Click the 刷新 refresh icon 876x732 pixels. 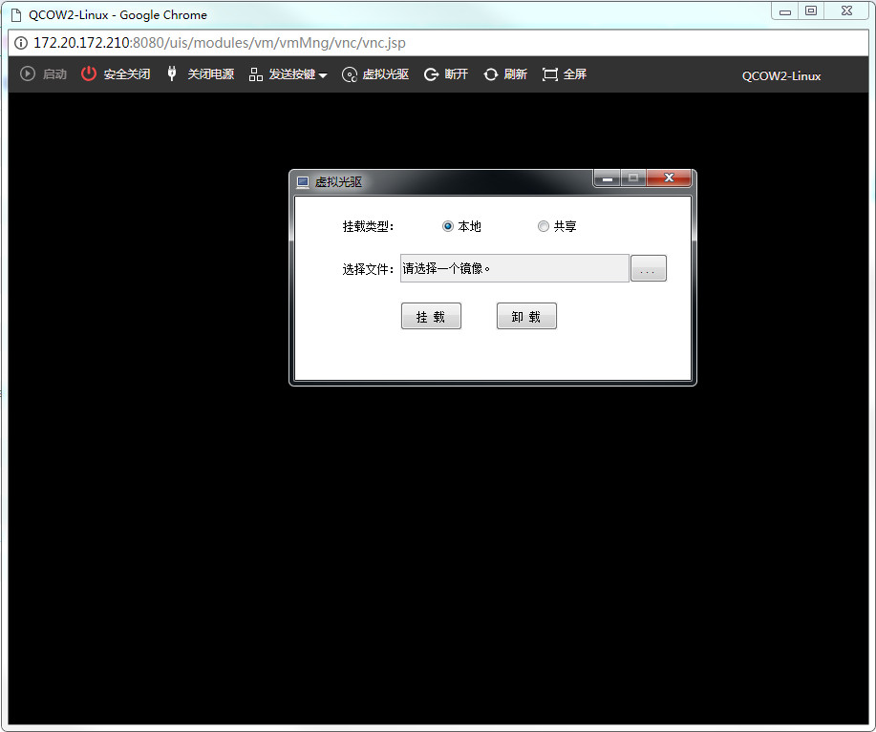490,74
